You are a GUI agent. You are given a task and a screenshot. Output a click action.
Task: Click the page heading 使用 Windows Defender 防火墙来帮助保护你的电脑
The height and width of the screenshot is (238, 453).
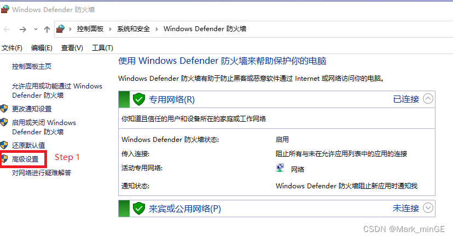[222, 61]
